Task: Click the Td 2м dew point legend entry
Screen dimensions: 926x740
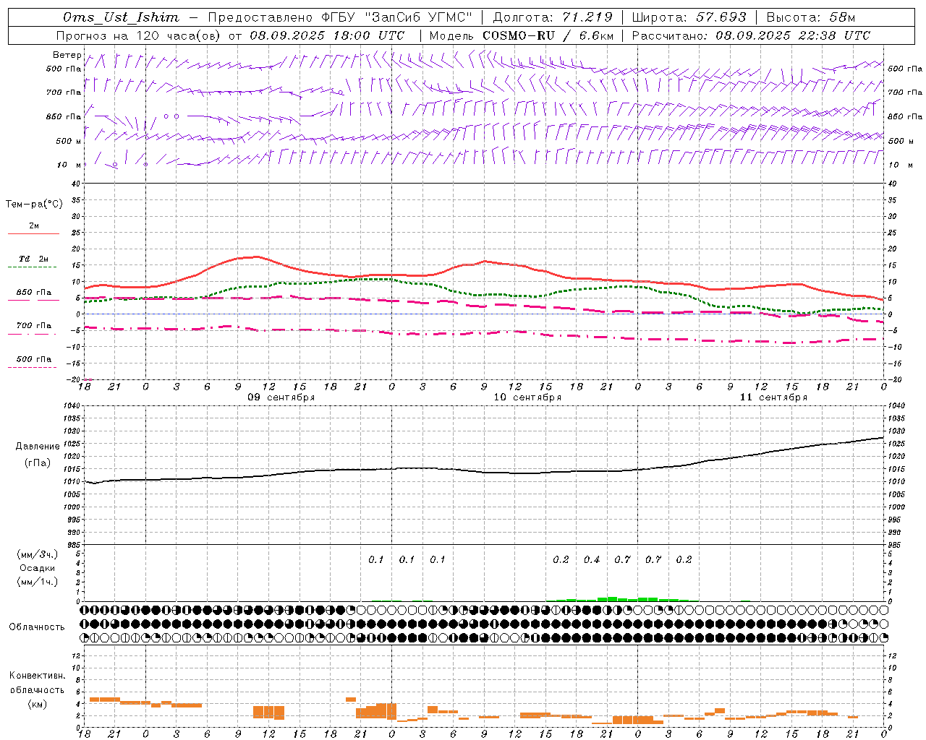Action: tap(34, 262)
